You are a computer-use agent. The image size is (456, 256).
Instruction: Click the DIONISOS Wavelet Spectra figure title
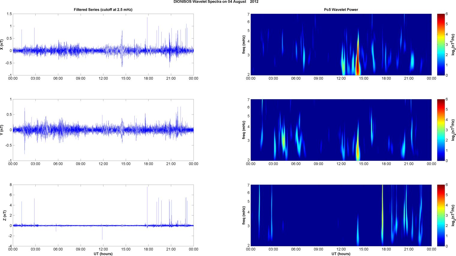tap(216, 2)
